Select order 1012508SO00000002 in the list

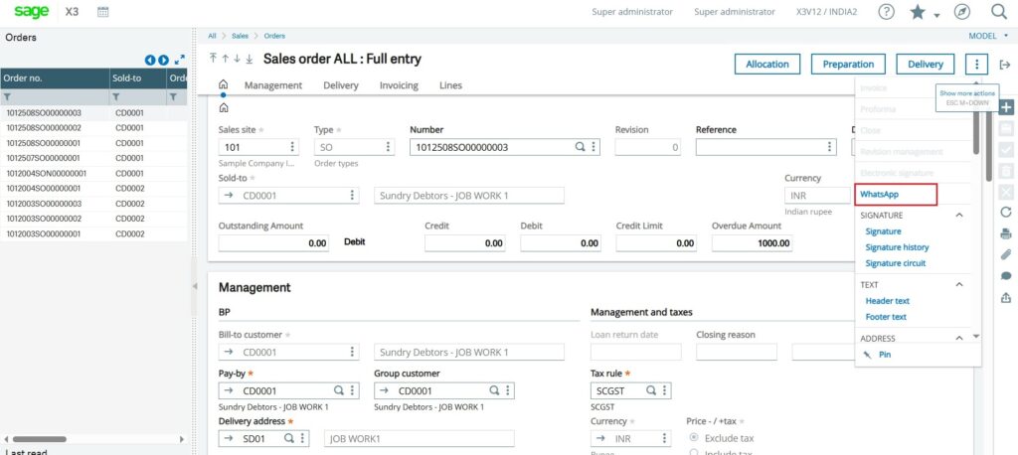point(44,128)
